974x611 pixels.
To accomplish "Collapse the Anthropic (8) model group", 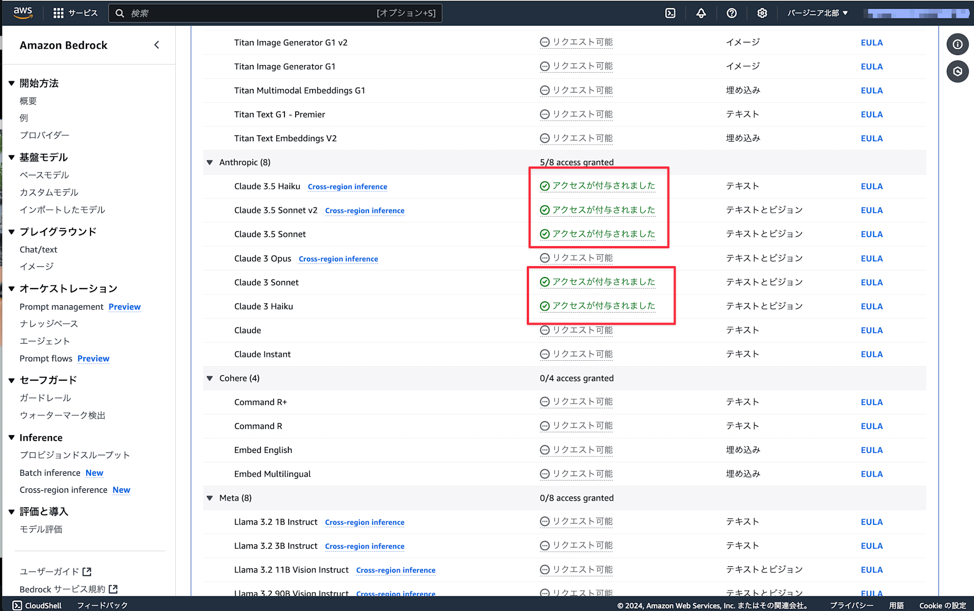I will pyautogui.click(x=210, y=162).
